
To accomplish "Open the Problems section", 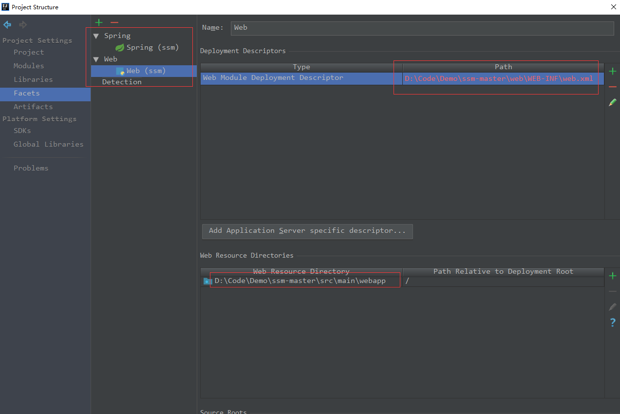I will point(31,168).
